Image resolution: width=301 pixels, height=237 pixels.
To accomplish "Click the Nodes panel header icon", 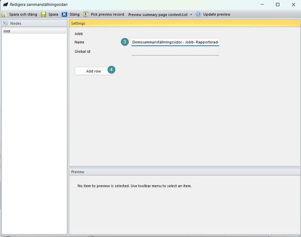I will tap(6, 23).
